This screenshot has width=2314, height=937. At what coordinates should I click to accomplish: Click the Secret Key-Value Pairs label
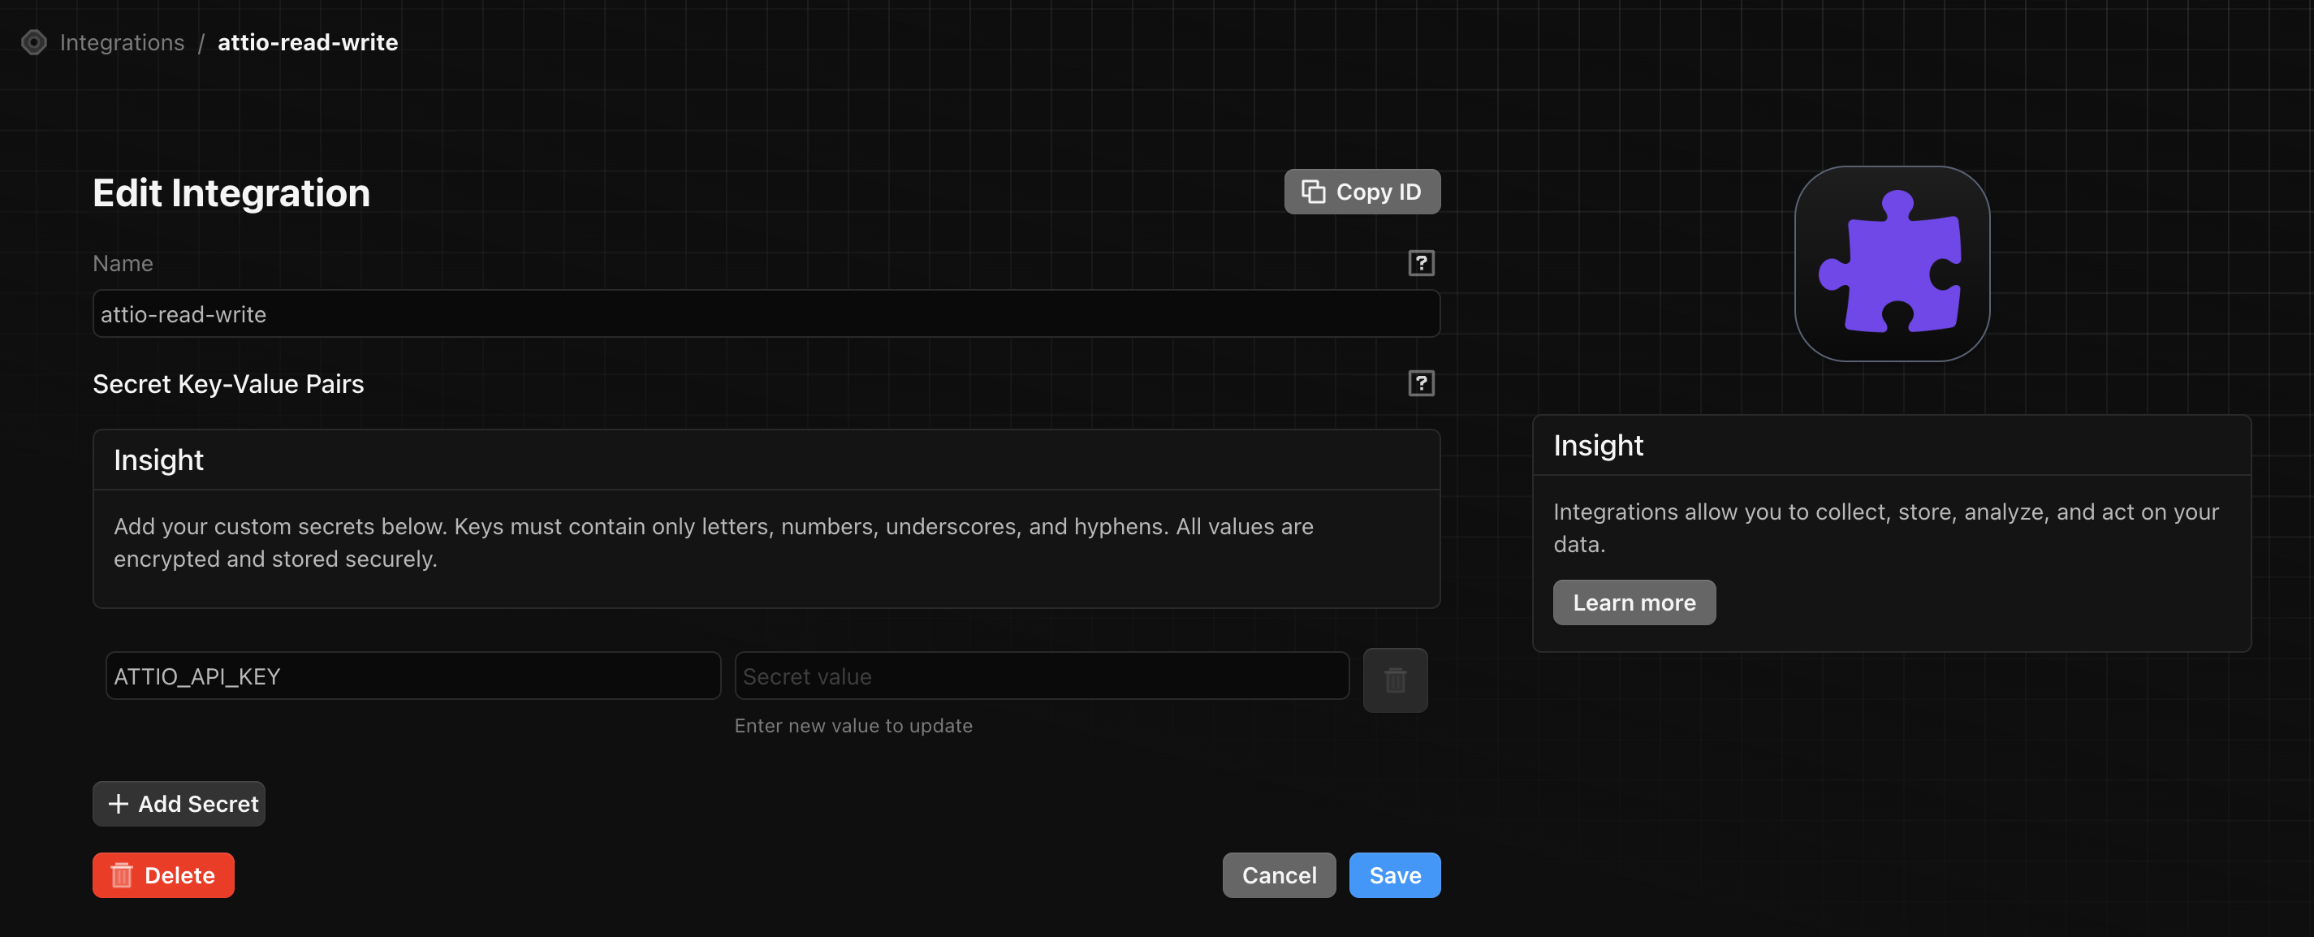[228, 383]
